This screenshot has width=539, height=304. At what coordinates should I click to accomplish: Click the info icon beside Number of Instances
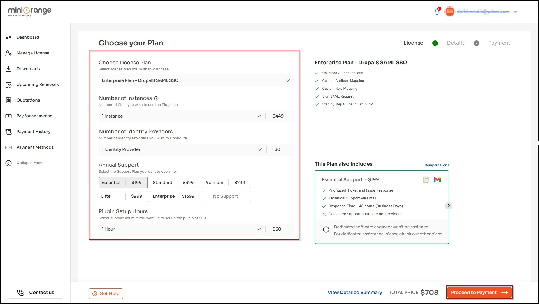156,98
